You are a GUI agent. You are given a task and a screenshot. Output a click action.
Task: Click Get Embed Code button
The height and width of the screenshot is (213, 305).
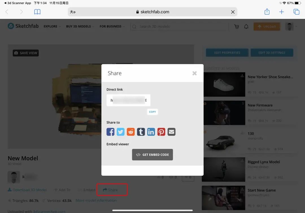click(x=152, y=155)
